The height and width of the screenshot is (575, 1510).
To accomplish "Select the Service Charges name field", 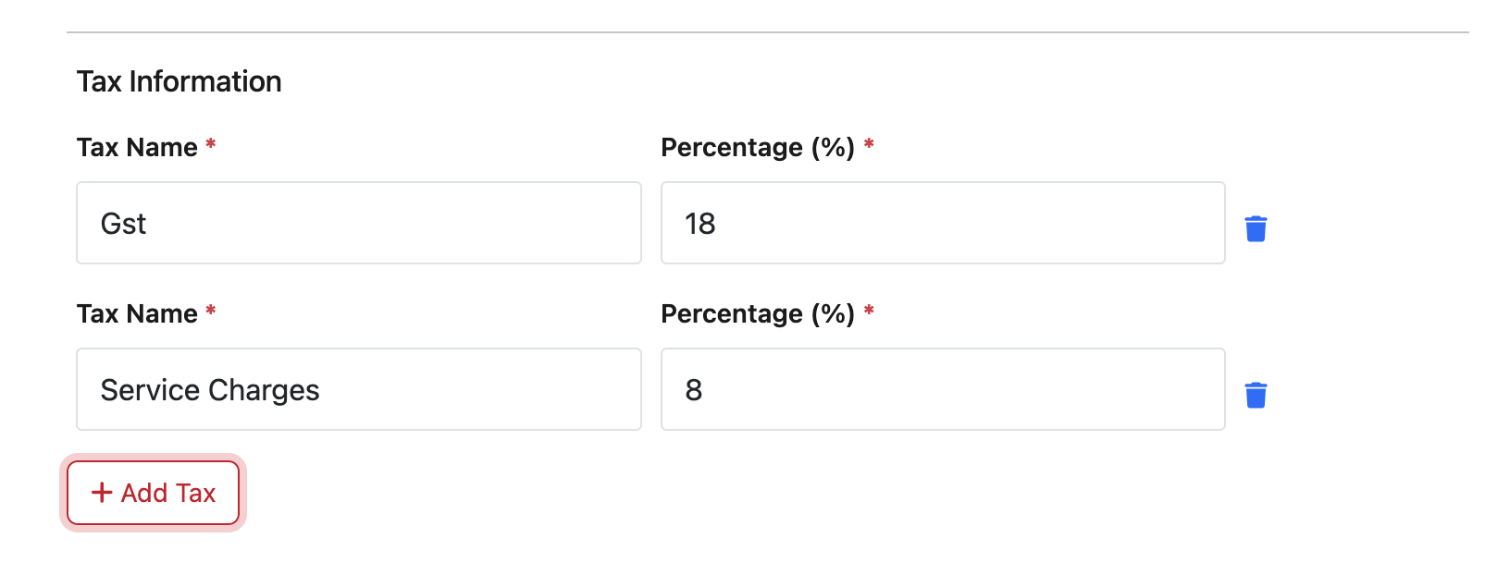I will (x=358, y=389).
